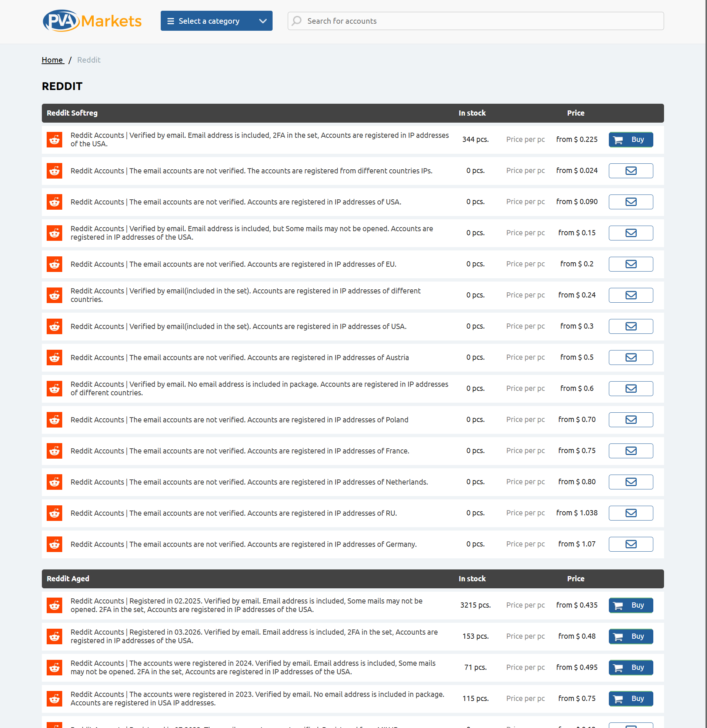The height and width of the screenshot is (728, 707).
Task: Click the 153 pcs. stock value
Action: pyautogui.click(x=475, y=636)
